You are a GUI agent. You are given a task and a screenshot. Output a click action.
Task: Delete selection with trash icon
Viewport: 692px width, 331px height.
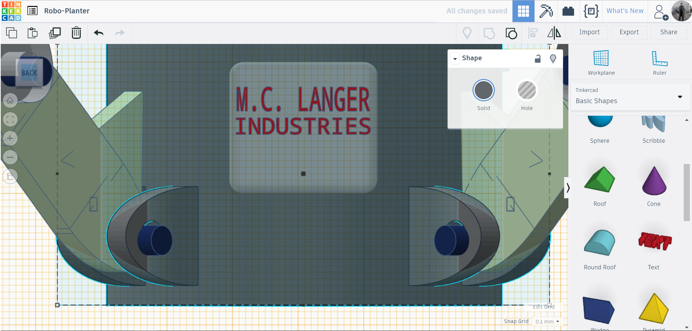coord(76,33)
